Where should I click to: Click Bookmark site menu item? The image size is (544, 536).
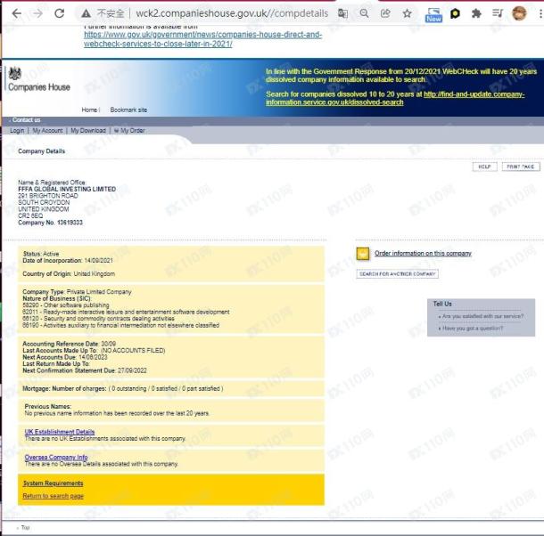[128, 110]
